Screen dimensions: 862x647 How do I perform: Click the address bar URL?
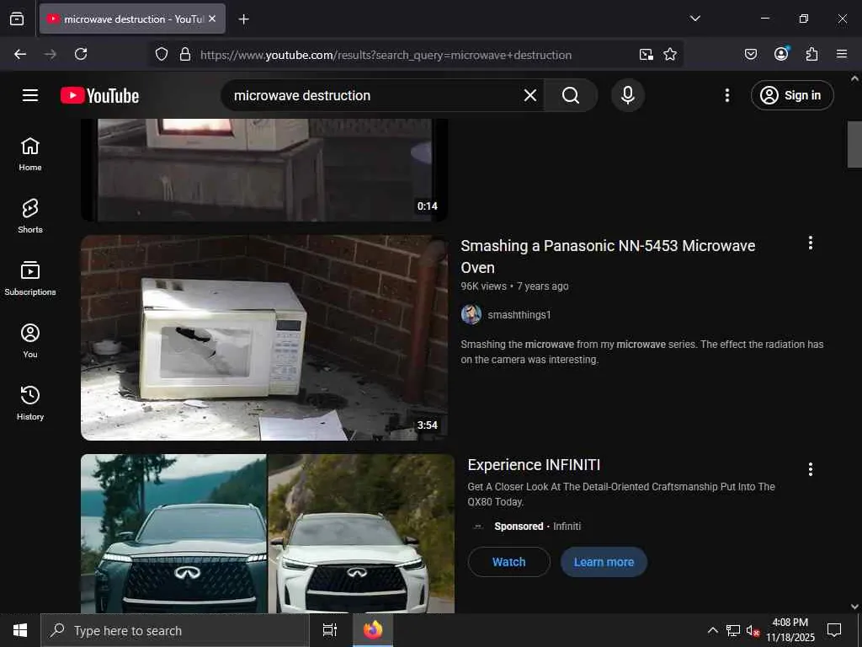tap(386, 55)
